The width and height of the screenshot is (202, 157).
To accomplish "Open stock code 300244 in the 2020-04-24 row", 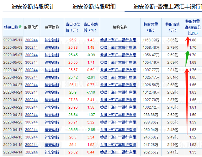I will pyautogui.click(x=31, y=92).
